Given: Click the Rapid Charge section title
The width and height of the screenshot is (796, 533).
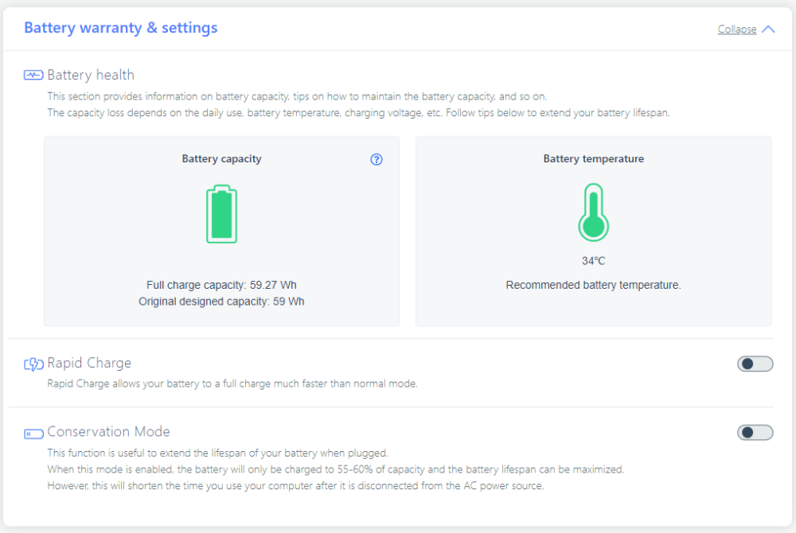Looking at the screenshot, I should tap(89, 363).
